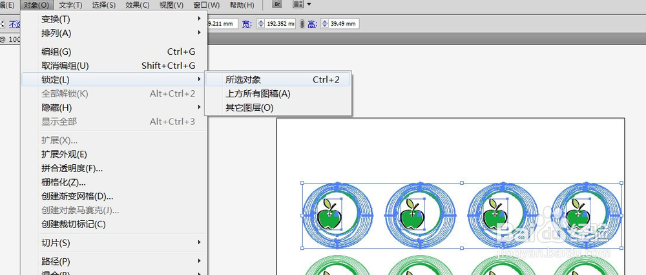
Task: Focus the width field showing 192.352 mm
Action: click(280, 24)
